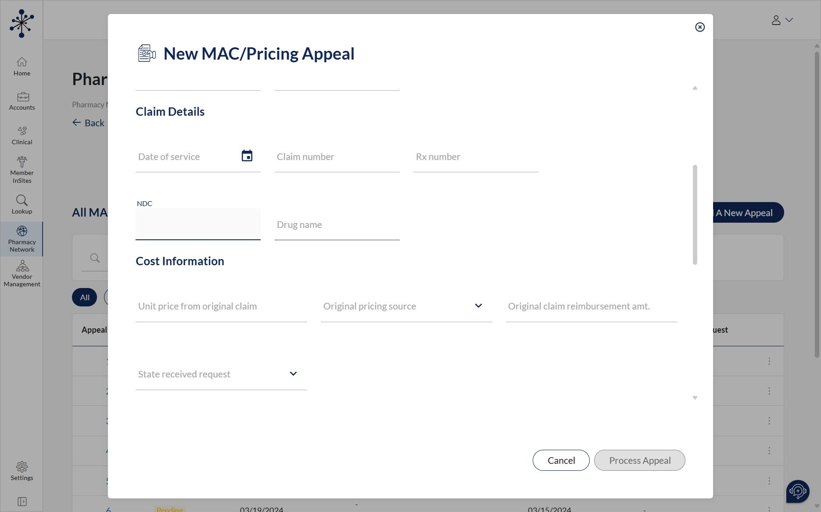Click the Cancel button
The image size is (821, 512).
pos(561,460)
